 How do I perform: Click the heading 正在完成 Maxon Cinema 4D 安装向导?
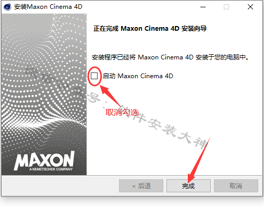point(150,29)
